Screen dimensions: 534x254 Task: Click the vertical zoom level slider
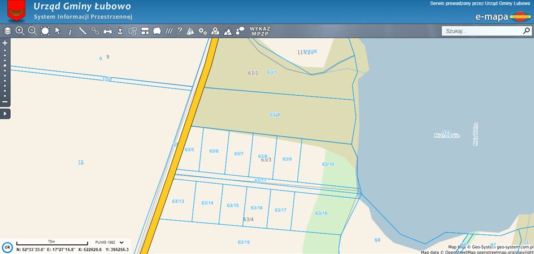5,73
